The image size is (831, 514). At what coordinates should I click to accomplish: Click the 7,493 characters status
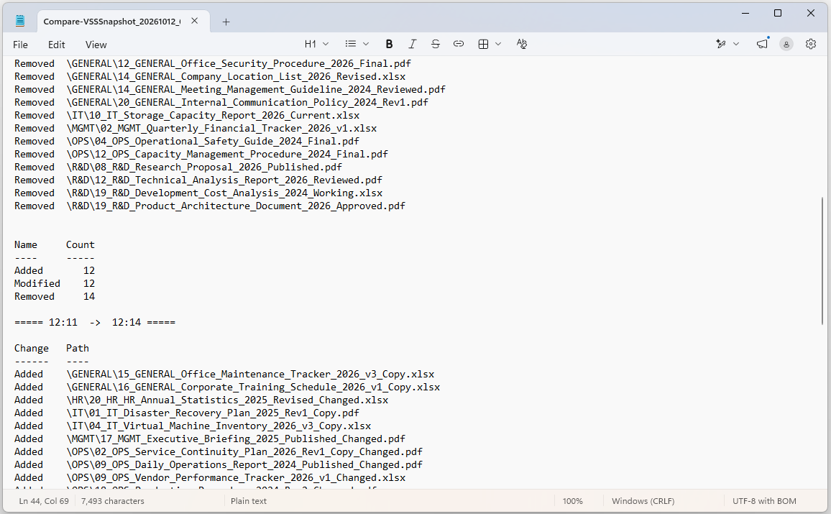pos(113,501)
